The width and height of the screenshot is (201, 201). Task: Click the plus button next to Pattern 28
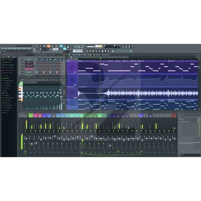[x=83, y=51]
